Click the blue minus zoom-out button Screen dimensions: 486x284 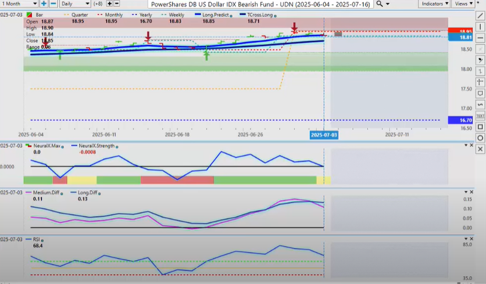[x=52, y=3]
